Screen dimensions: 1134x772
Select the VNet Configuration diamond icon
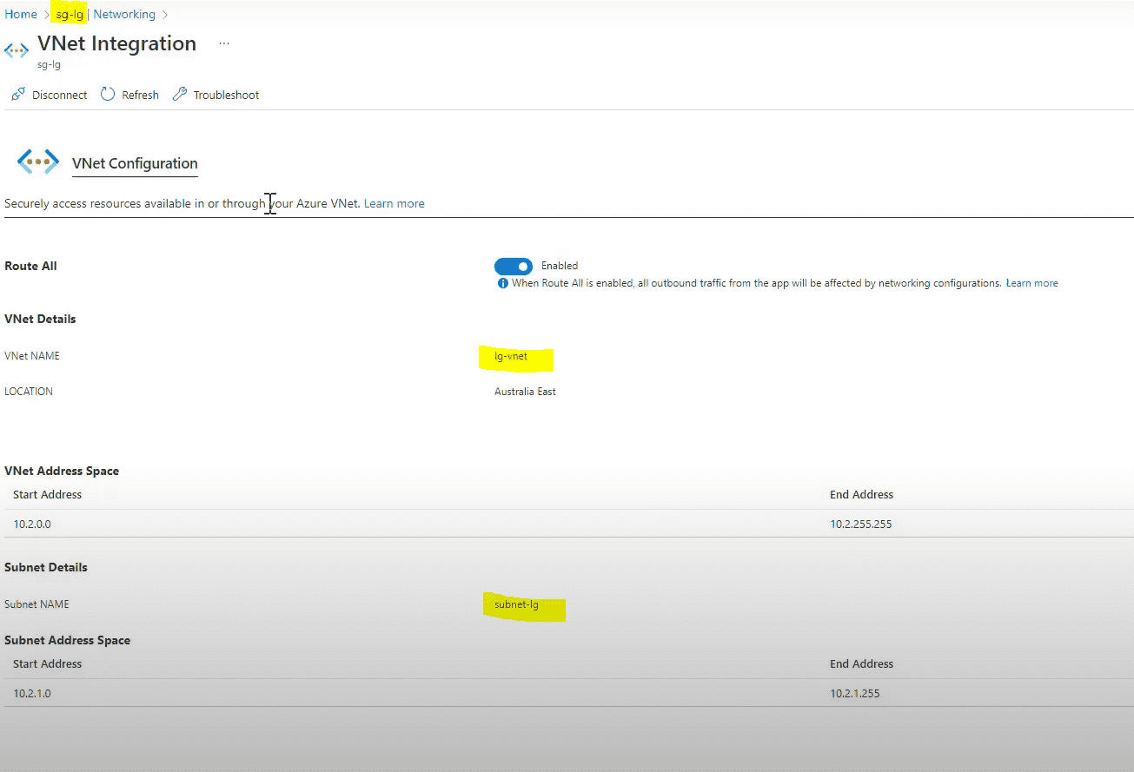tap(37, 162)
